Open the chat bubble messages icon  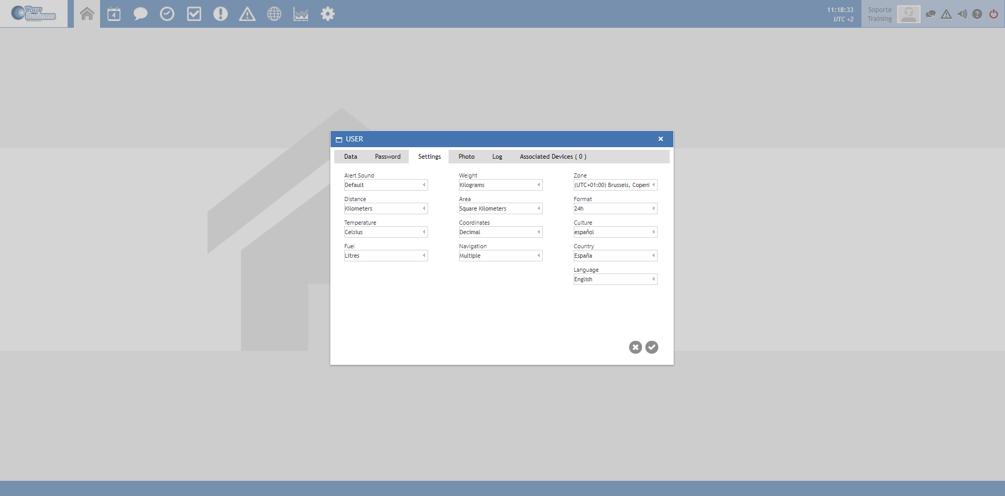(x=140, y=14)
